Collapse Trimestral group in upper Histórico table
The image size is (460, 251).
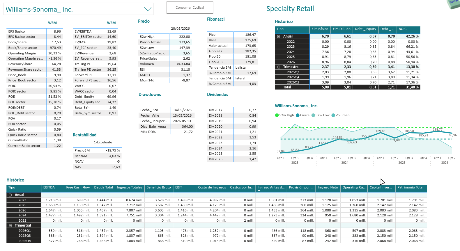pyautogui.click(x=279, y=67)
